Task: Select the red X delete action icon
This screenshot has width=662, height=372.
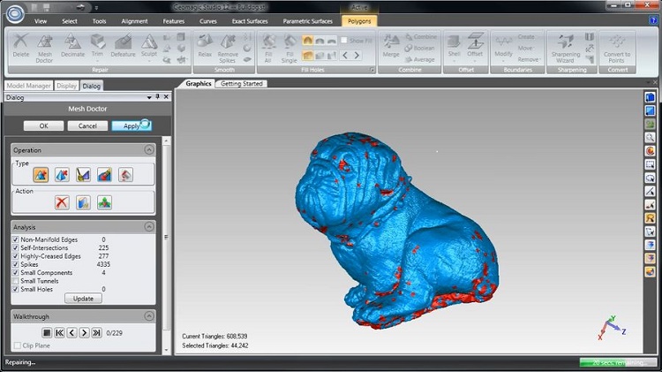Action: [x=62, y=202]
